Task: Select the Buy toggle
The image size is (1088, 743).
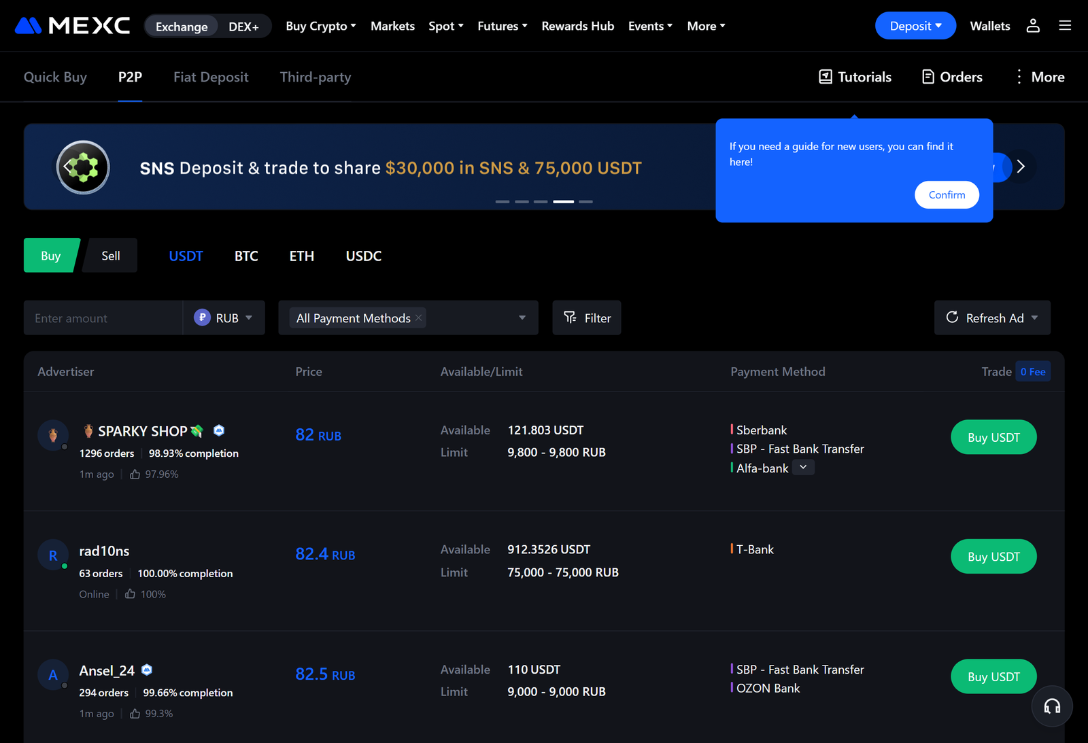Action: [51, 256]
